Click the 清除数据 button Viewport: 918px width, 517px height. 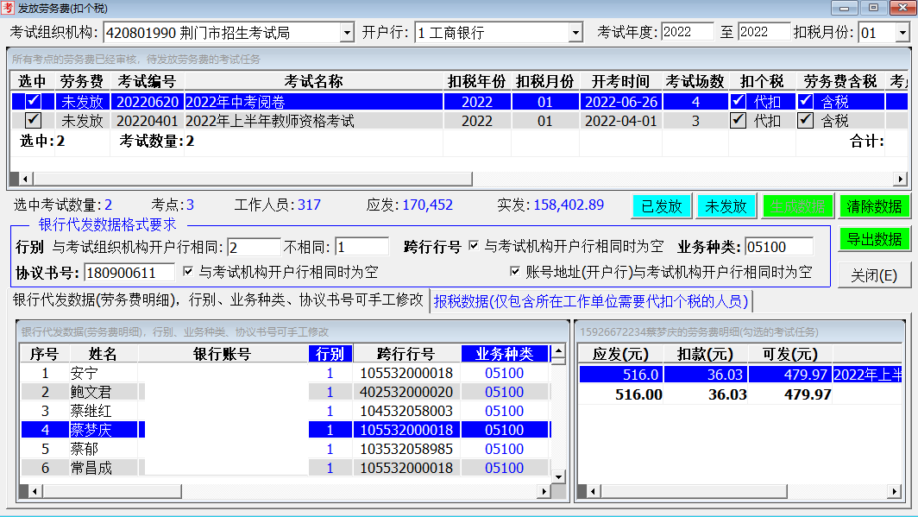(x=875, y=206)
